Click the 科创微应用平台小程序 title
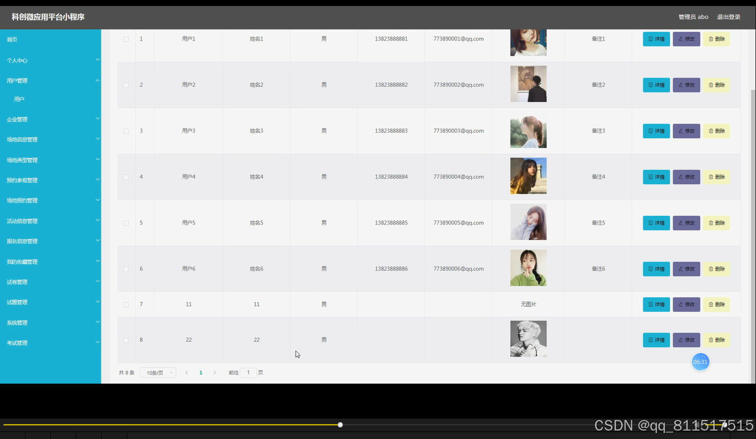 tap(48, 17)
